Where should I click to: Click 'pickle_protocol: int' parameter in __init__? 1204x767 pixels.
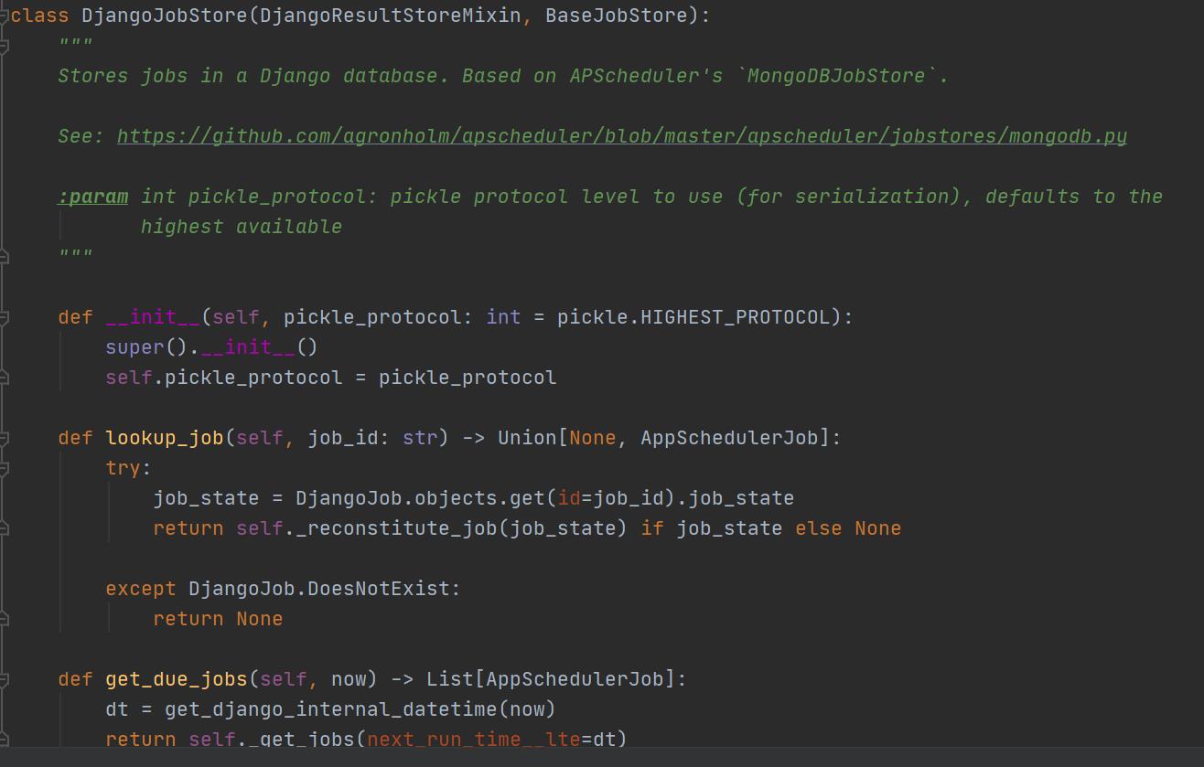402,317
